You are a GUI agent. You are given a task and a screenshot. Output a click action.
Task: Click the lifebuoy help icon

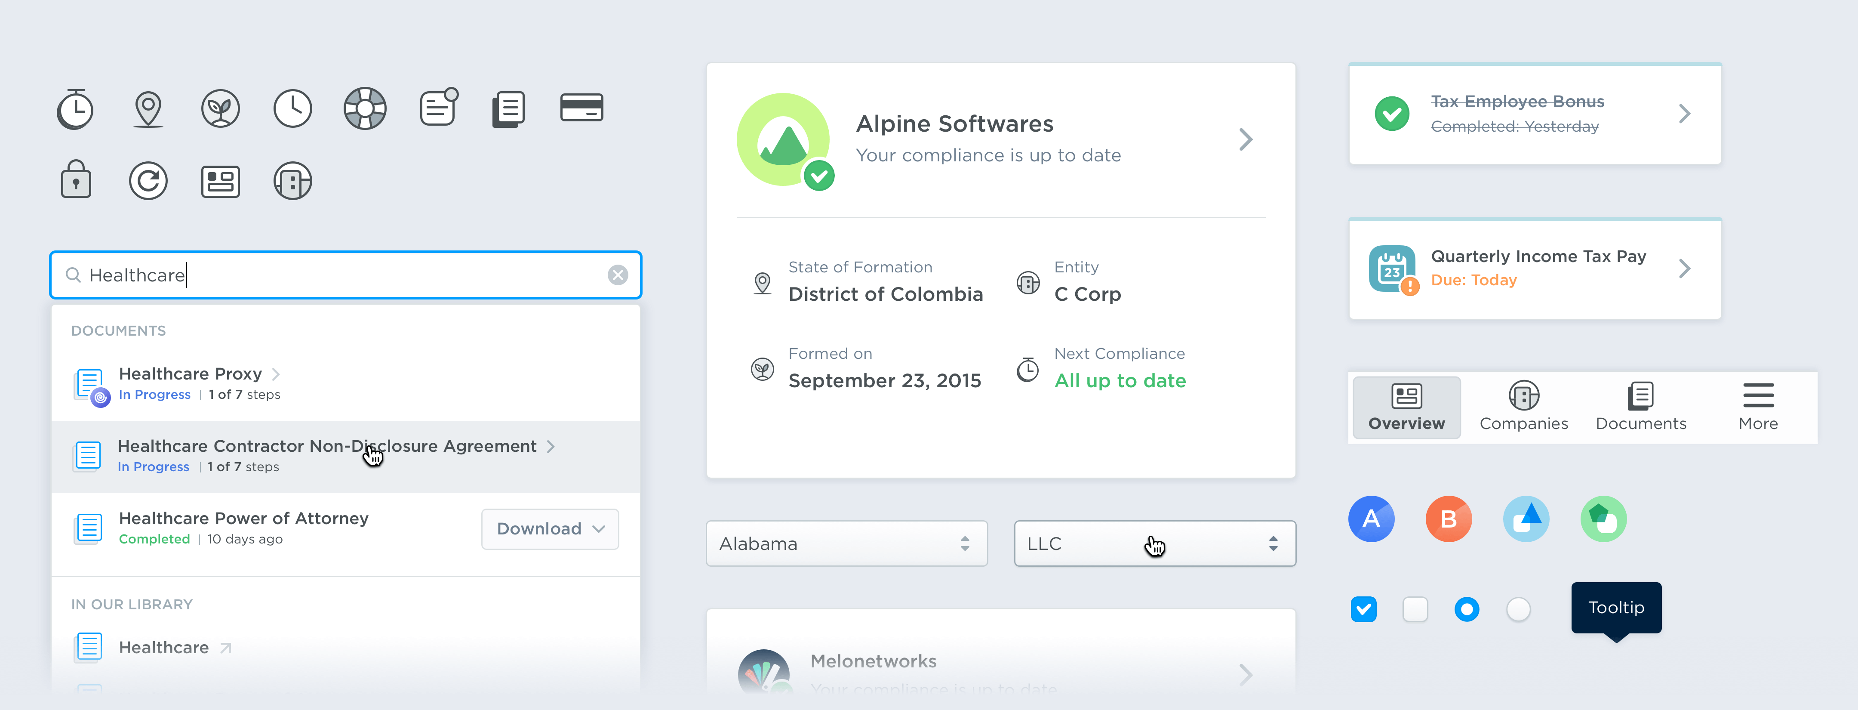click(x=365, y=109)
